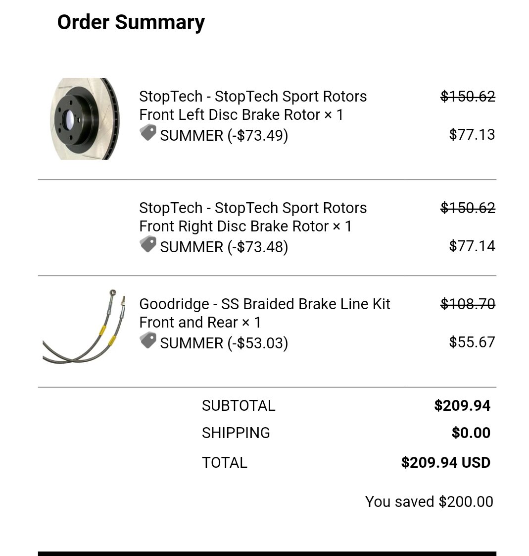Click the $77.14 discounted price
Image resolution: width=529 pixels, height=556 pixels.
point(472,246)
